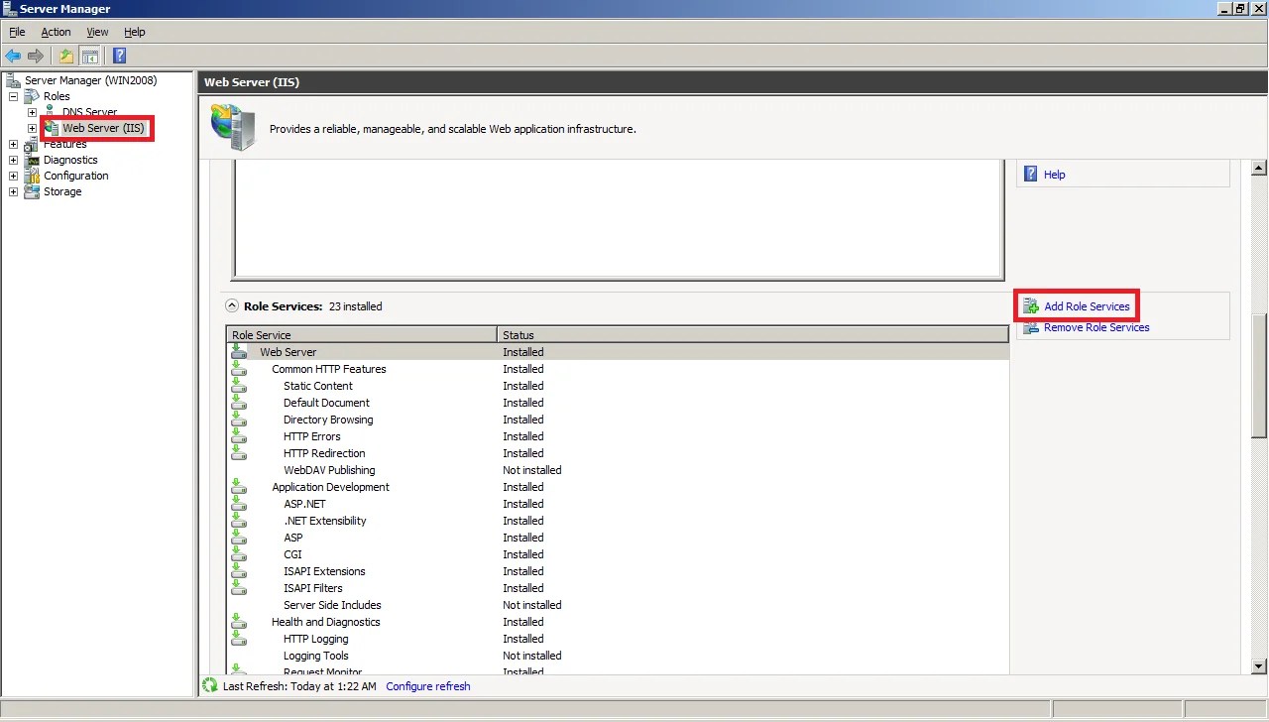
Task: Select the Server Side Includes row
Action: coord(619,605)
